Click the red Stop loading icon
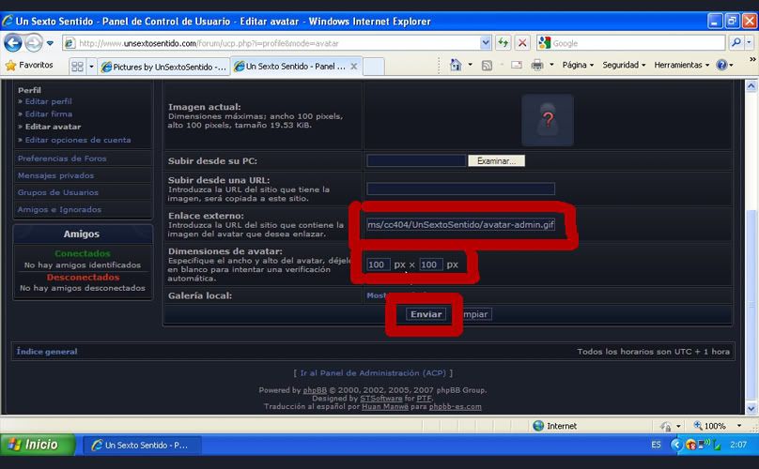 coord(522,43)
